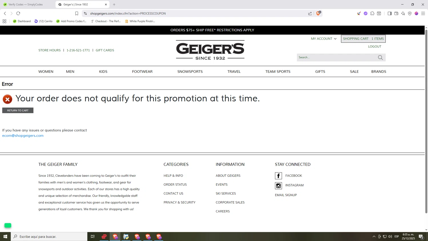Open Task View on the taskbar
Image resolution: width=428 pixels, height=241 pixels.
93,236
